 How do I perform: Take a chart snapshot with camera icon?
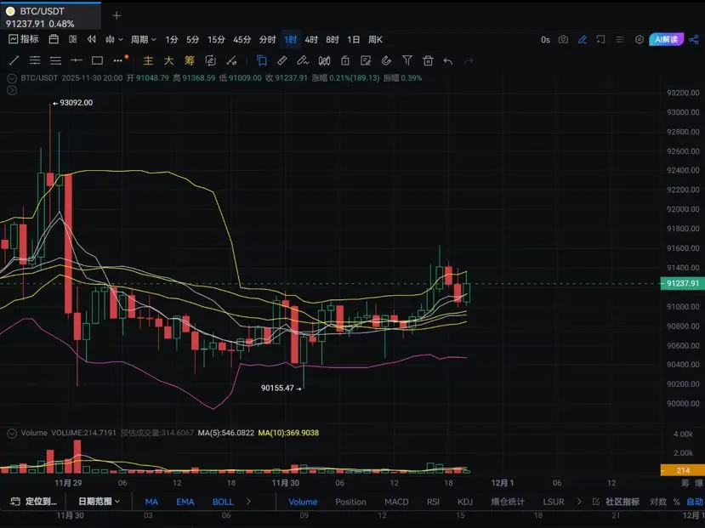click(563, 40)
